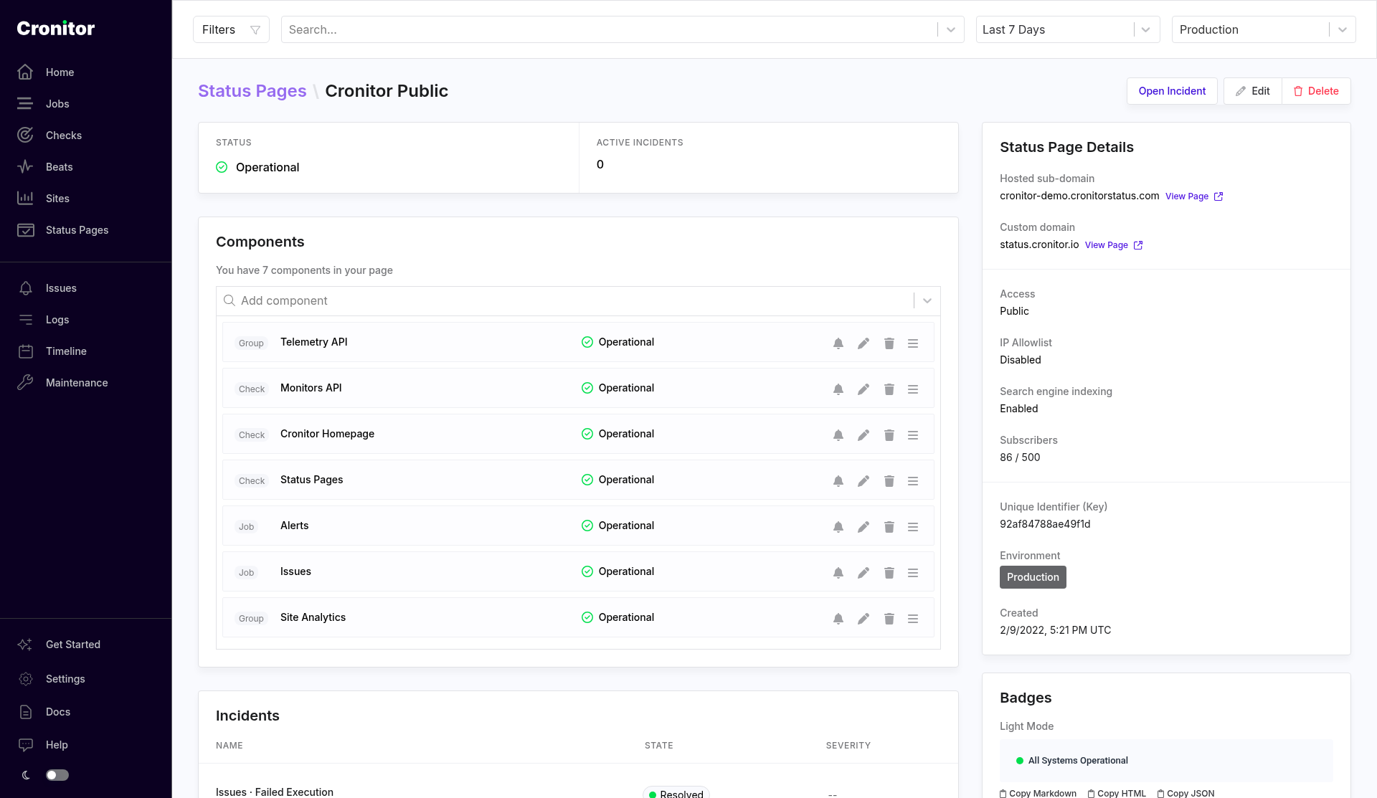
Task: Click the reorder handle for Issues component
Action: tap(913, 573)
